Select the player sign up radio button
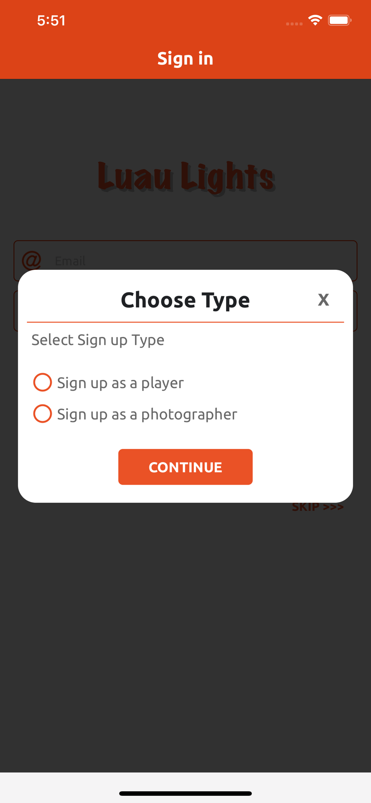 [x=43, y=382]
